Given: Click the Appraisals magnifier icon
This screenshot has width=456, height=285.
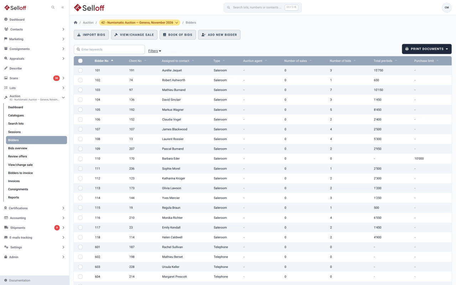Looking at the screenshot, I should (6, 58).
